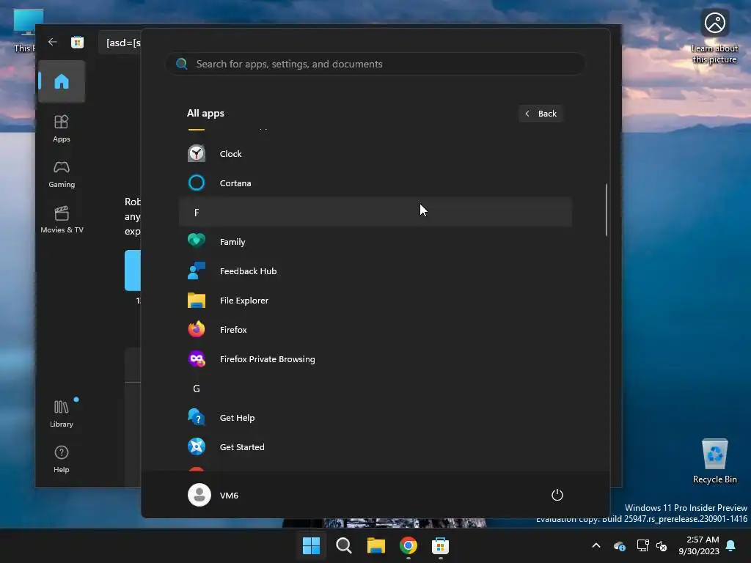Click the Windows Start button on taskbar
The width and height of the screenshot is (751, 563).
click(x=311, y=545)
